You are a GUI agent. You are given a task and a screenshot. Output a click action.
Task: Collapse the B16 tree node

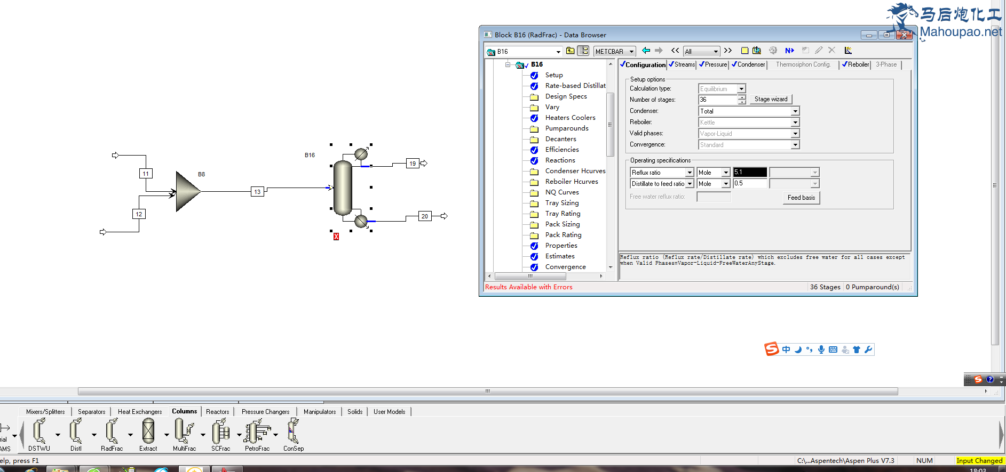point(508,64)
